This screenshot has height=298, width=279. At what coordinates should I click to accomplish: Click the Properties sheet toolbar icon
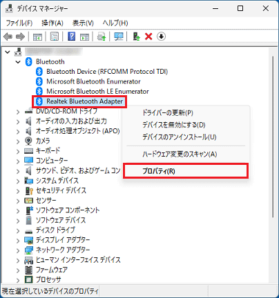[x=55, y=37]
